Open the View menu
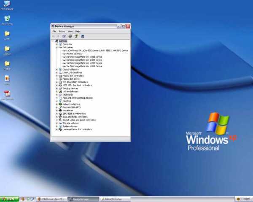 (70, 31)
